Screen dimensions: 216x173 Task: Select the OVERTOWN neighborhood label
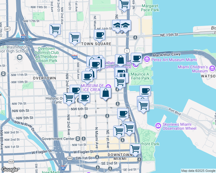pos(44,78)
